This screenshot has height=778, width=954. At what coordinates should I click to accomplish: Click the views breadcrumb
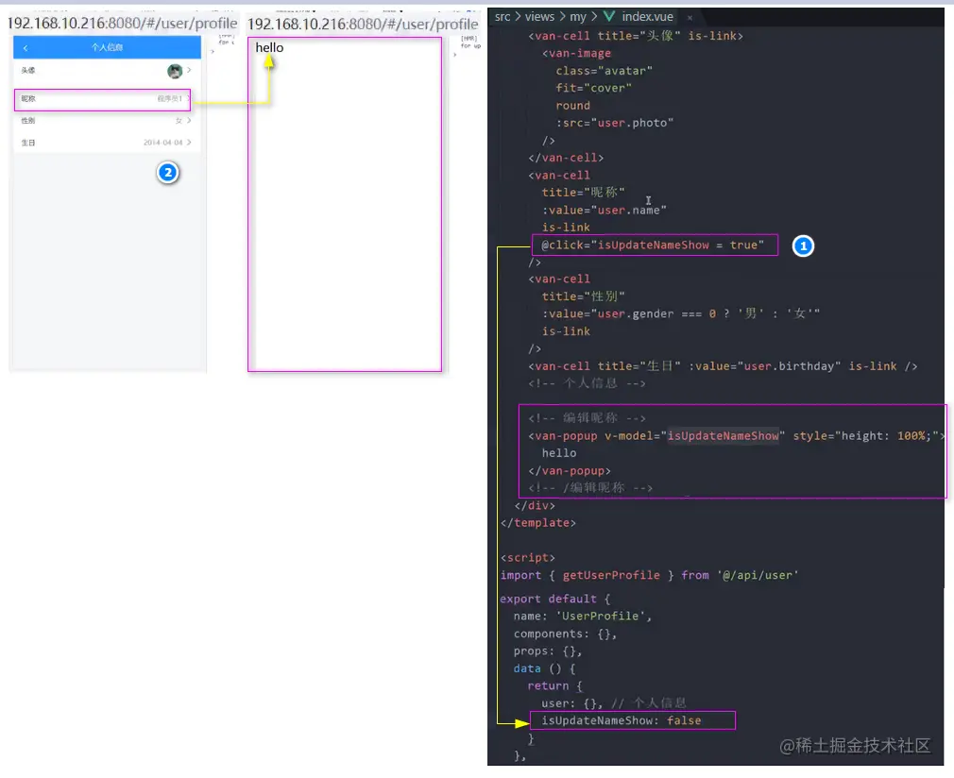pos(539,16)
